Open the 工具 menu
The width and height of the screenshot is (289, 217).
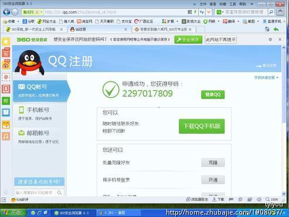[x=233, y=4]
